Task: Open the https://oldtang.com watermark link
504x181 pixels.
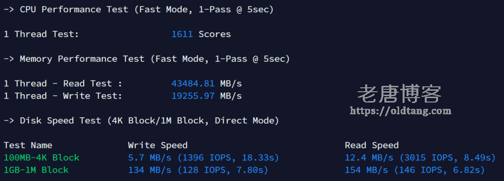Action: pos(401,111)
